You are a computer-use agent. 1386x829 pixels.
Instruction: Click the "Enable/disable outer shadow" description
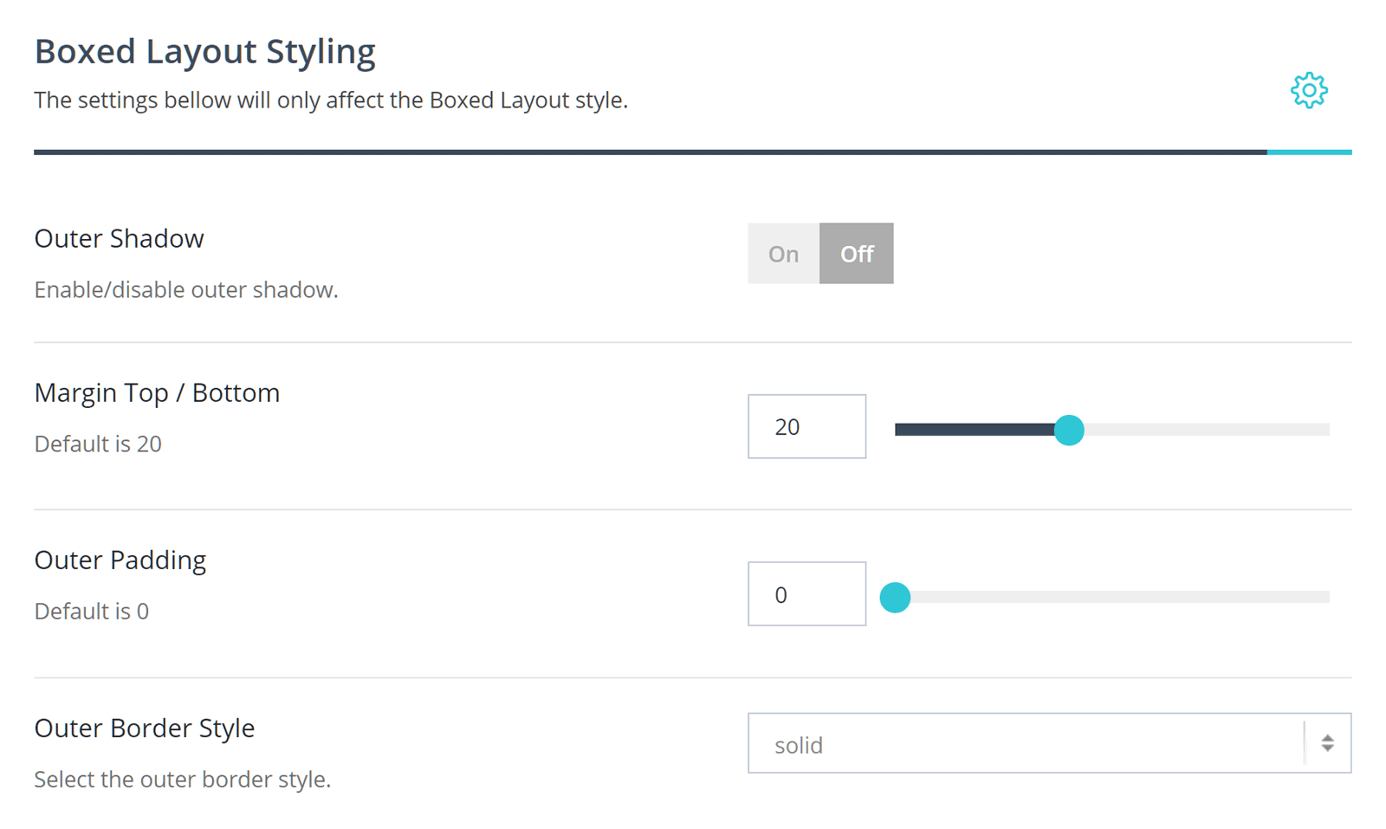tap(186, 289)
